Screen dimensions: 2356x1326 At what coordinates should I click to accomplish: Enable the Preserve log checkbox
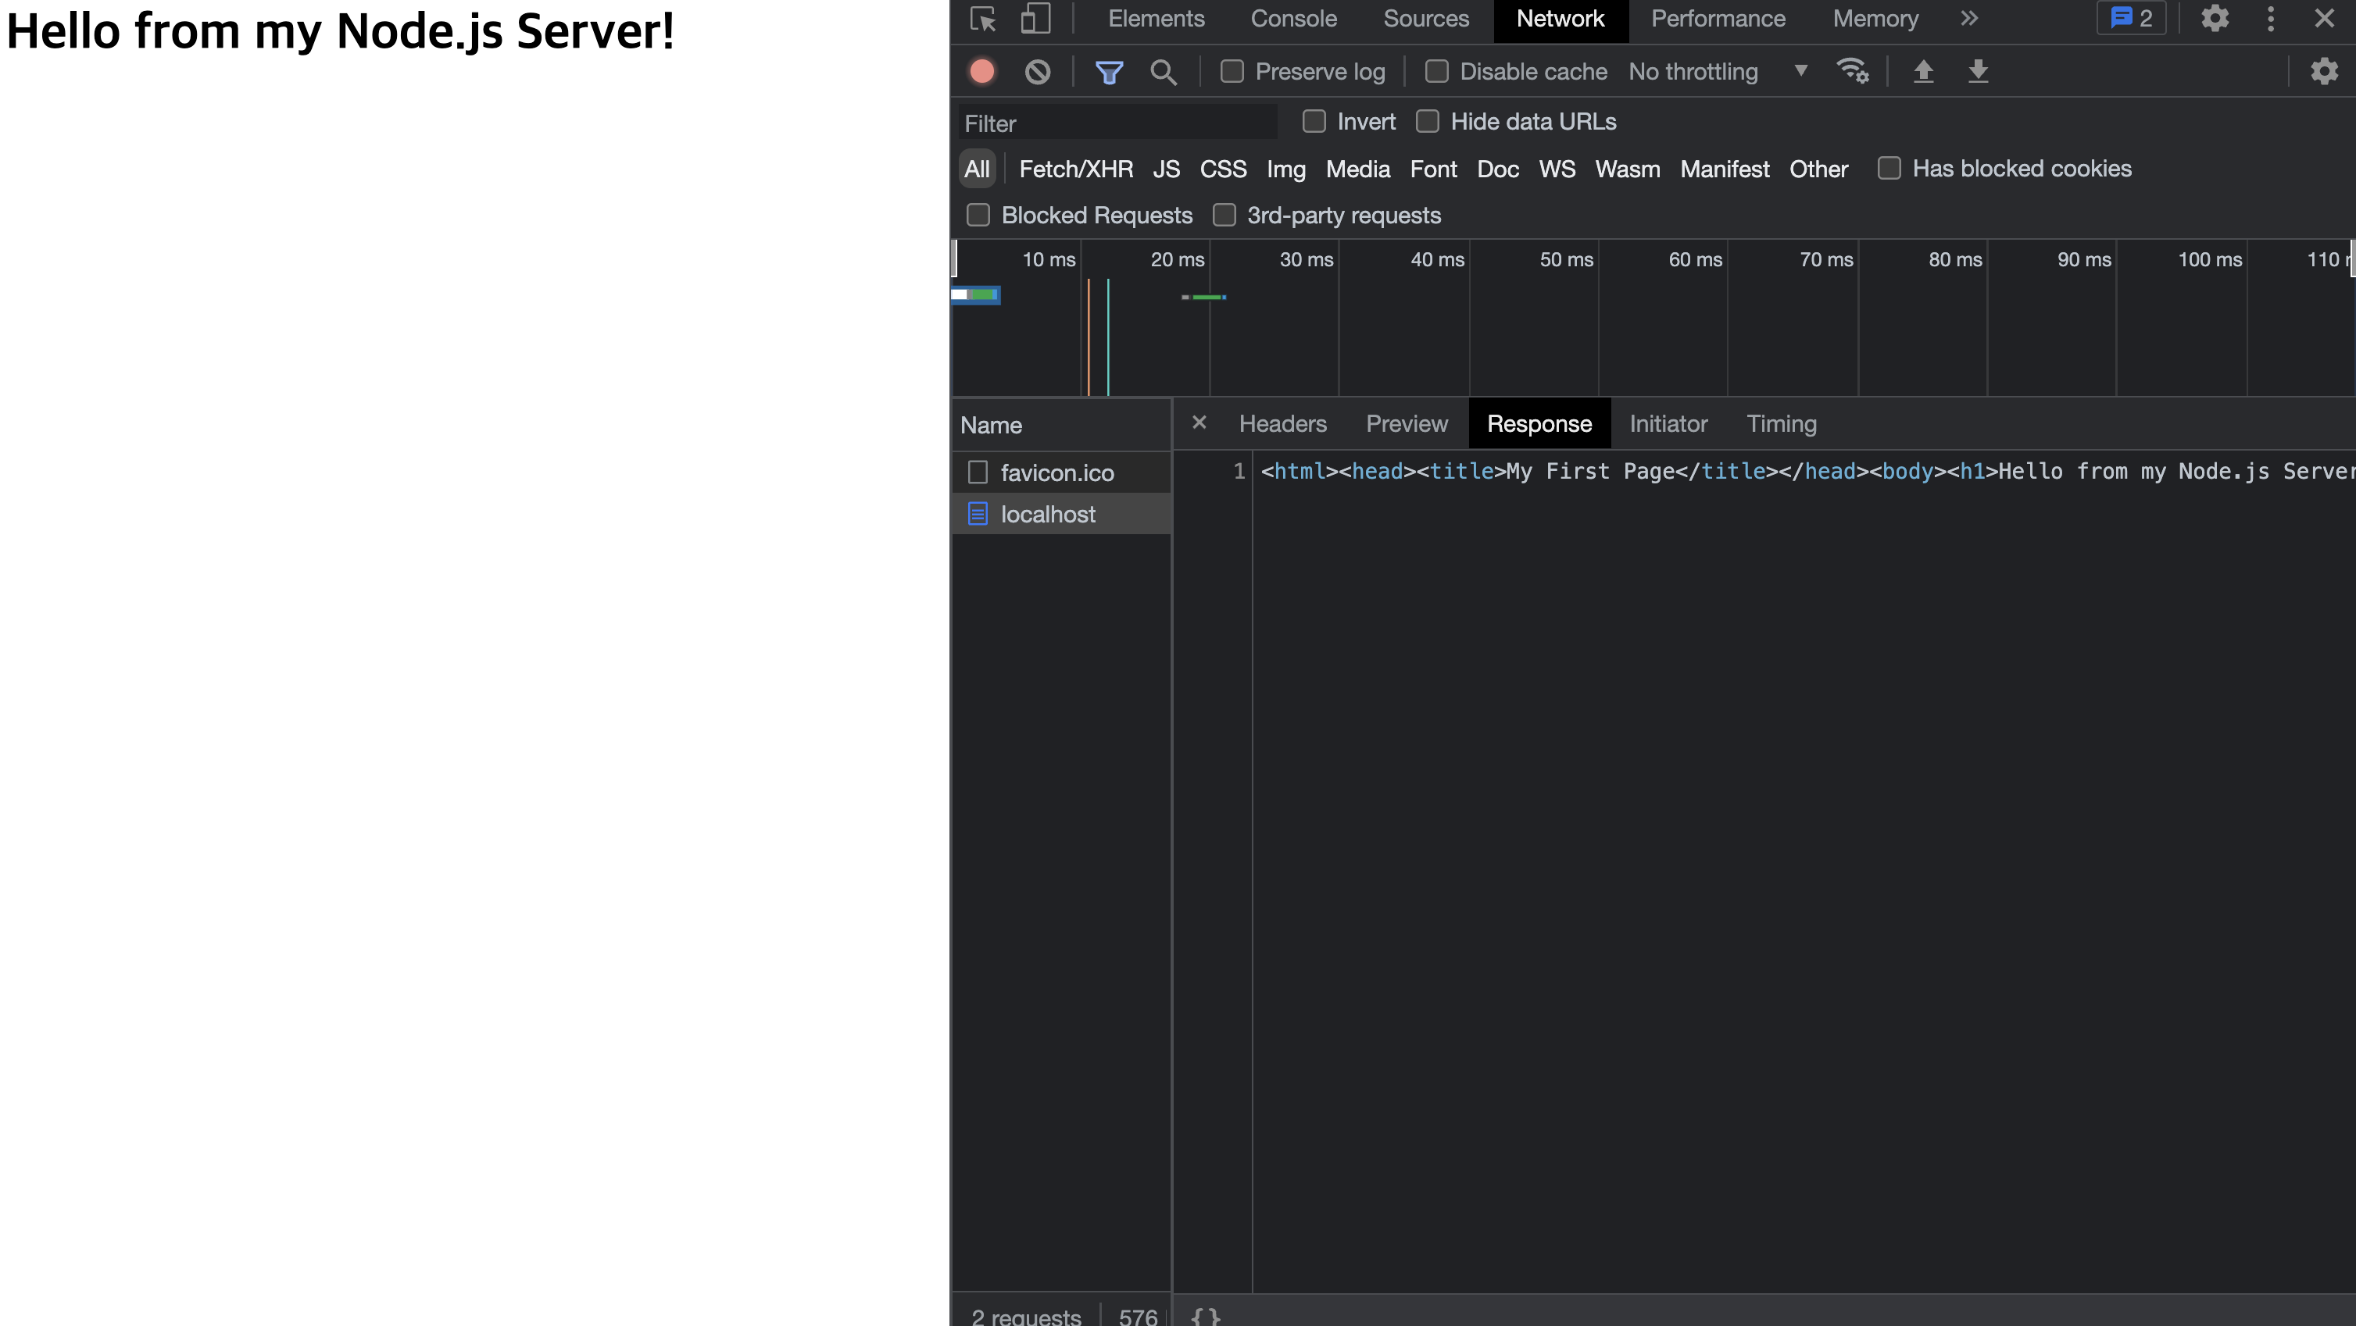1232,71
